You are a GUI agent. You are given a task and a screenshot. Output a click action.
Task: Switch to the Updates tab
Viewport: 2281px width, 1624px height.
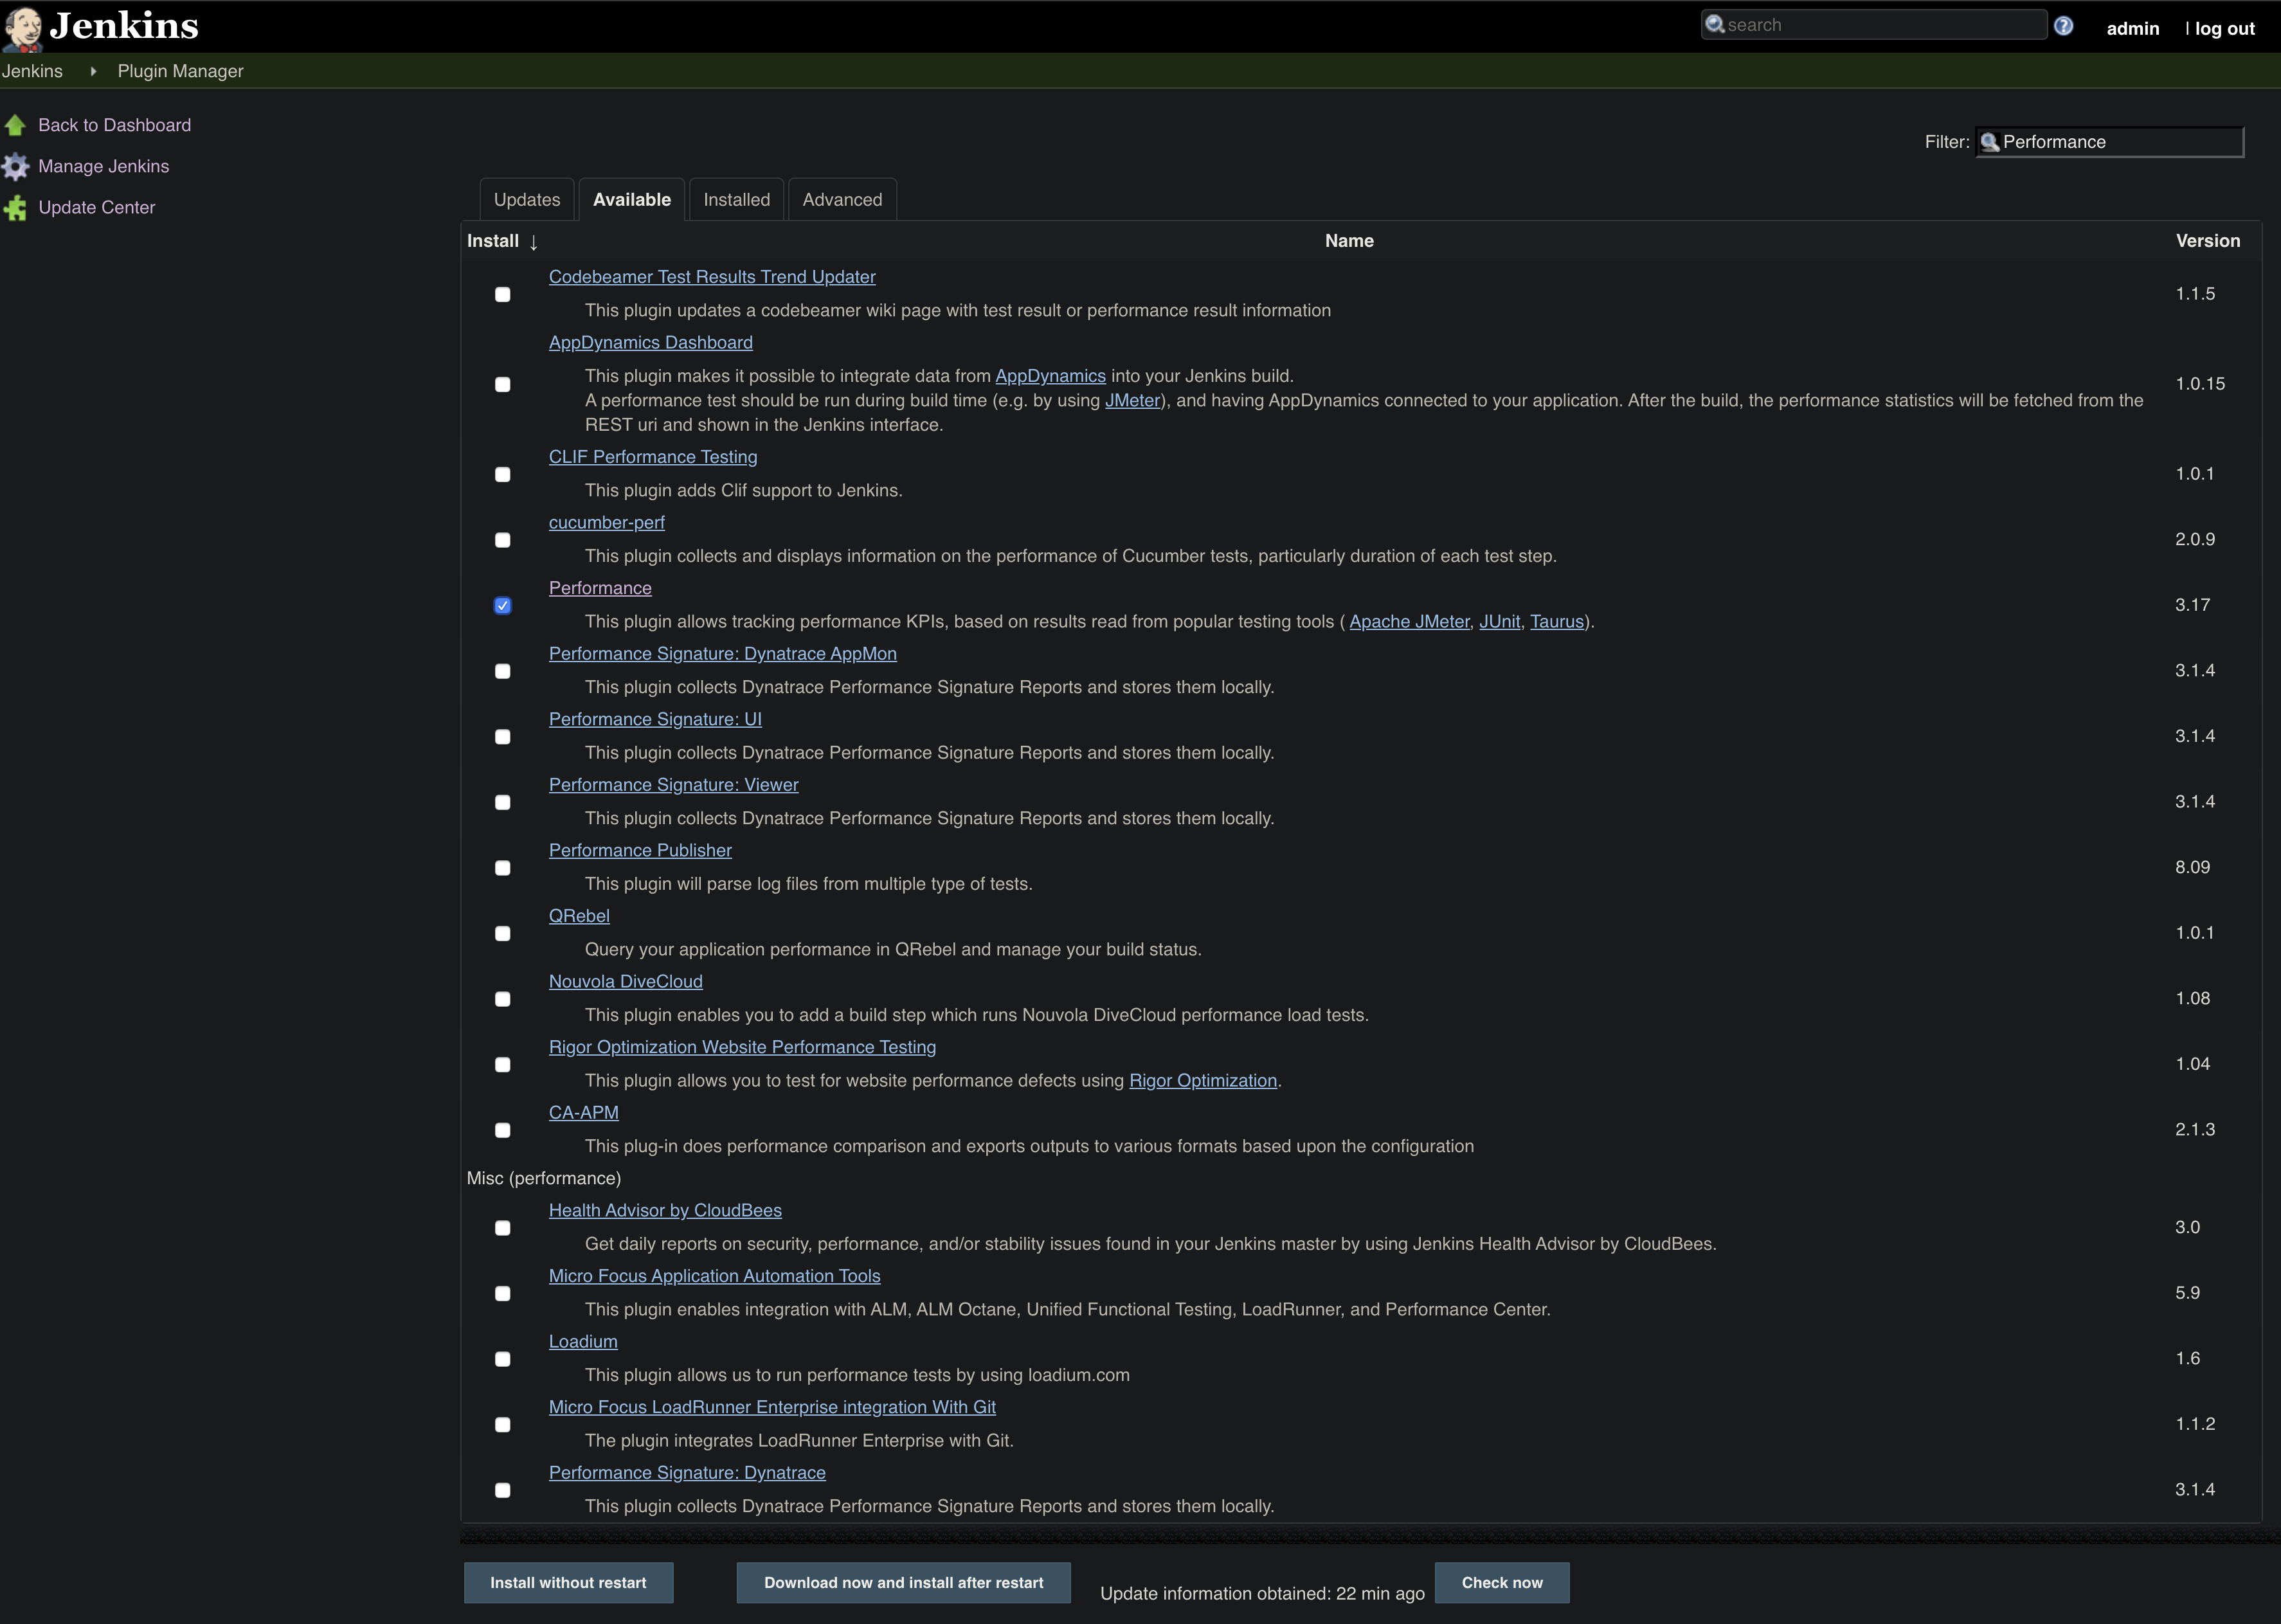point(527,200)
